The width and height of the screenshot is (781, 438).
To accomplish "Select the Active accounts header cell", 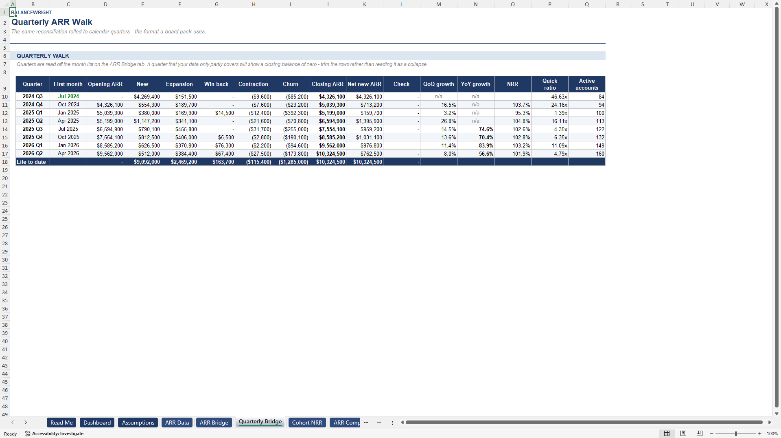I will [x=587, y=84].
